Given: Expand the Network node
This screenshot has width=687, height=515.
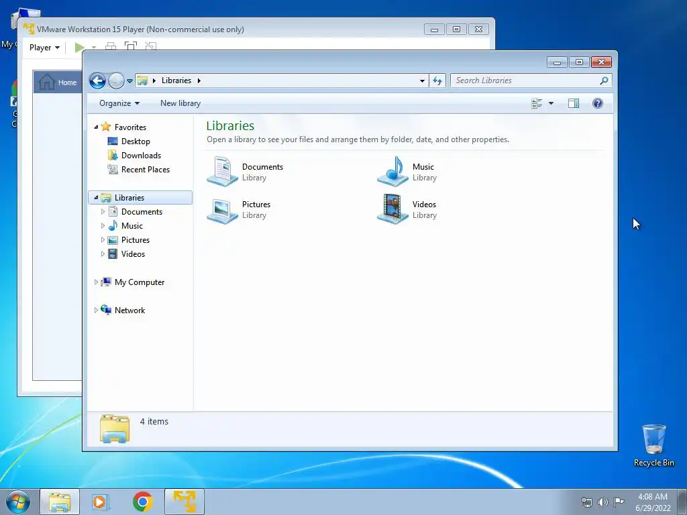Looking at the screenshot, I should point(96,310).
